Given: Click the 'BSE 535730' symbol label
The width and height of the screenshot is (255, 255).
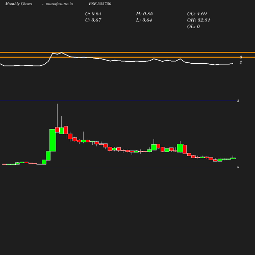Looking at the screenshot, I should coord(100,4).
